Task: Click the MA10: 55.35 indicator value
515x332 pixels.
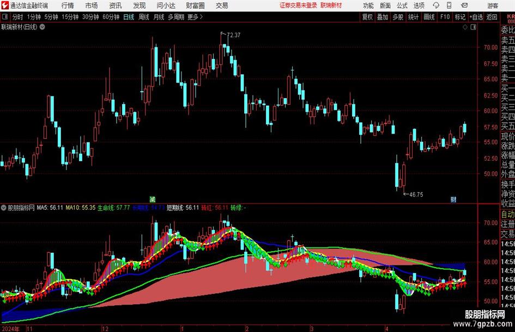Action: tap(81, 208)
